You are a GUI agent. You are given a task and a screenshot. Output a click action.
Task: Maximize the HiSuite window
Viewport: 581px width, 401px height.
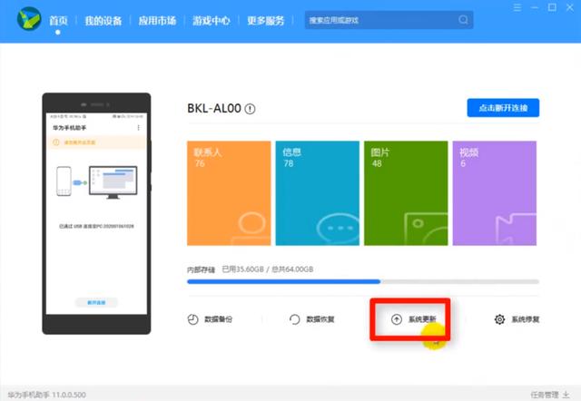coord(552,7)
